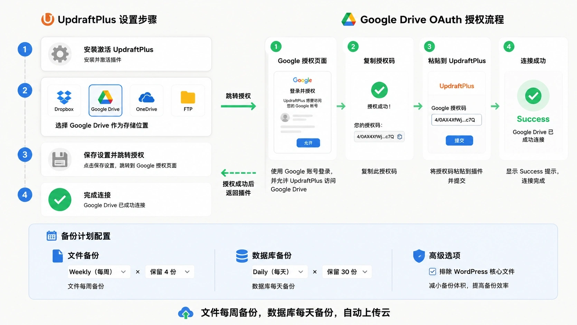Click the UpdraftPlus orange heading in step 3
Viewport: 577px width, 325px height.
(457, 86)
